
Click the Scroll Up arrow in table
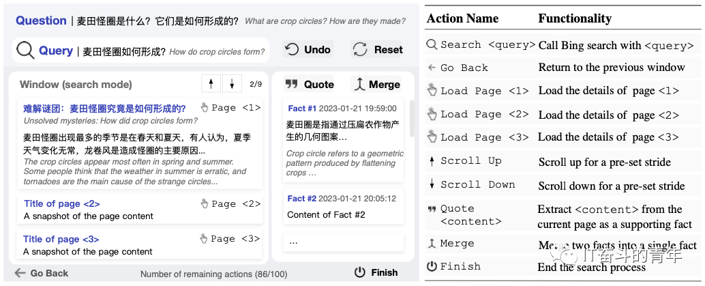(432, 161)
